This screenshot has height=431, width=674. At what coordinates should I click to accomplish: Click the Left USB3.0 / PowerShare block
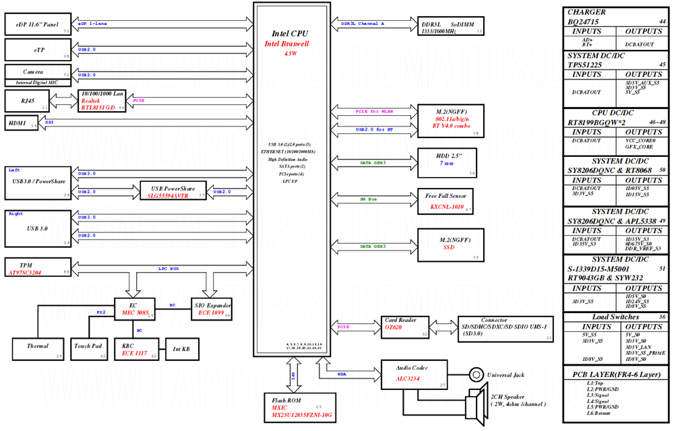click(38, 183)
